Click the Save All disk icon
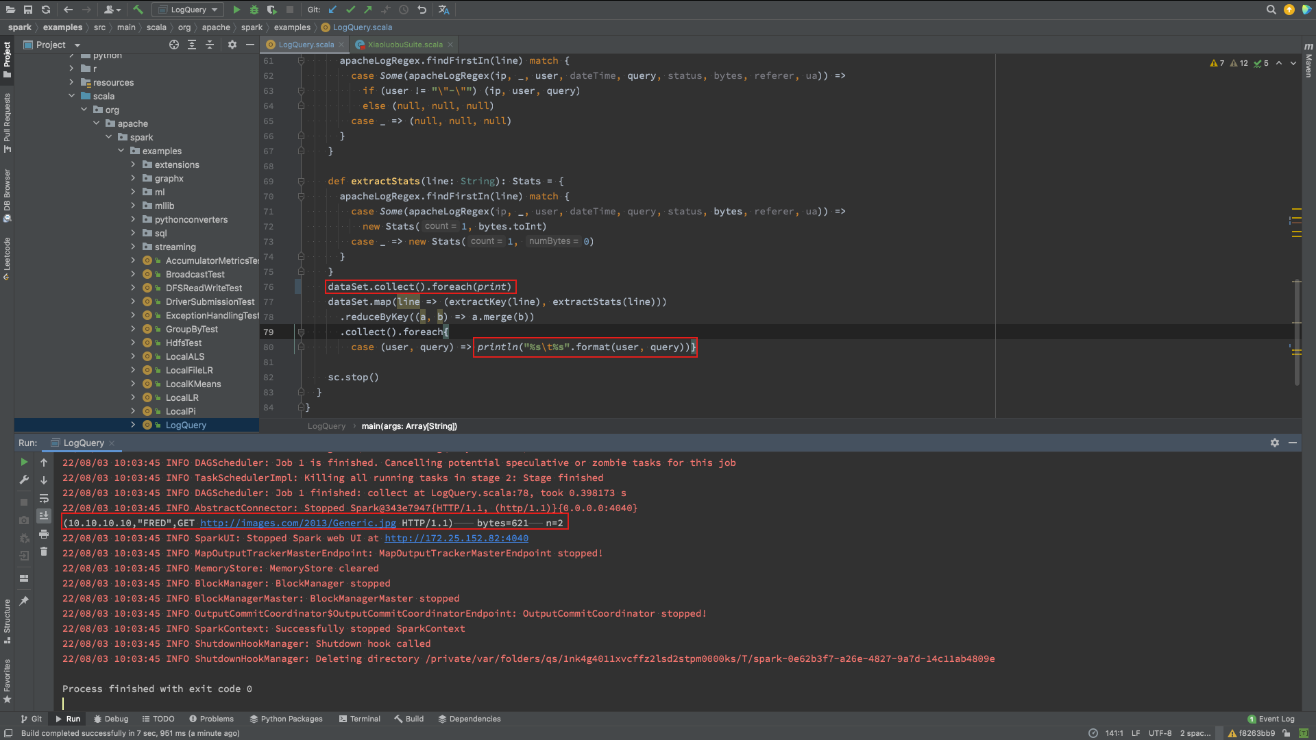 point(28,10)
